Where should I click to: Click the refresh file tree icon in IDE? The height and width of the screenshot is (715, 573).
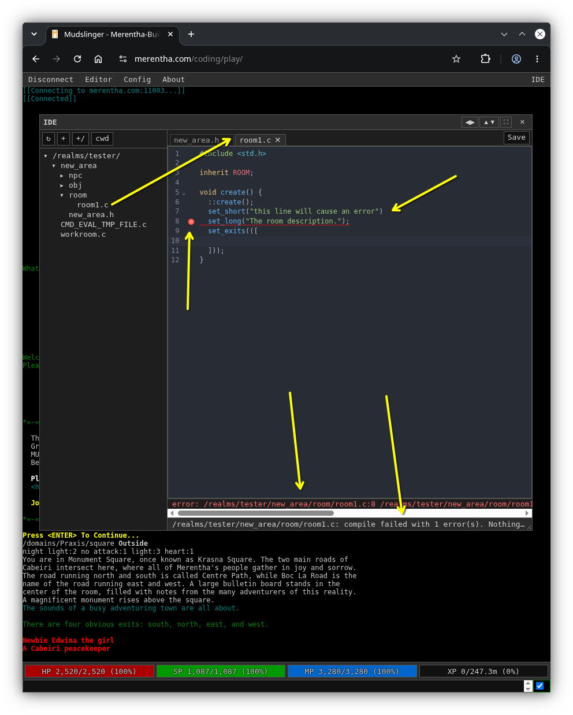(49, 139)
